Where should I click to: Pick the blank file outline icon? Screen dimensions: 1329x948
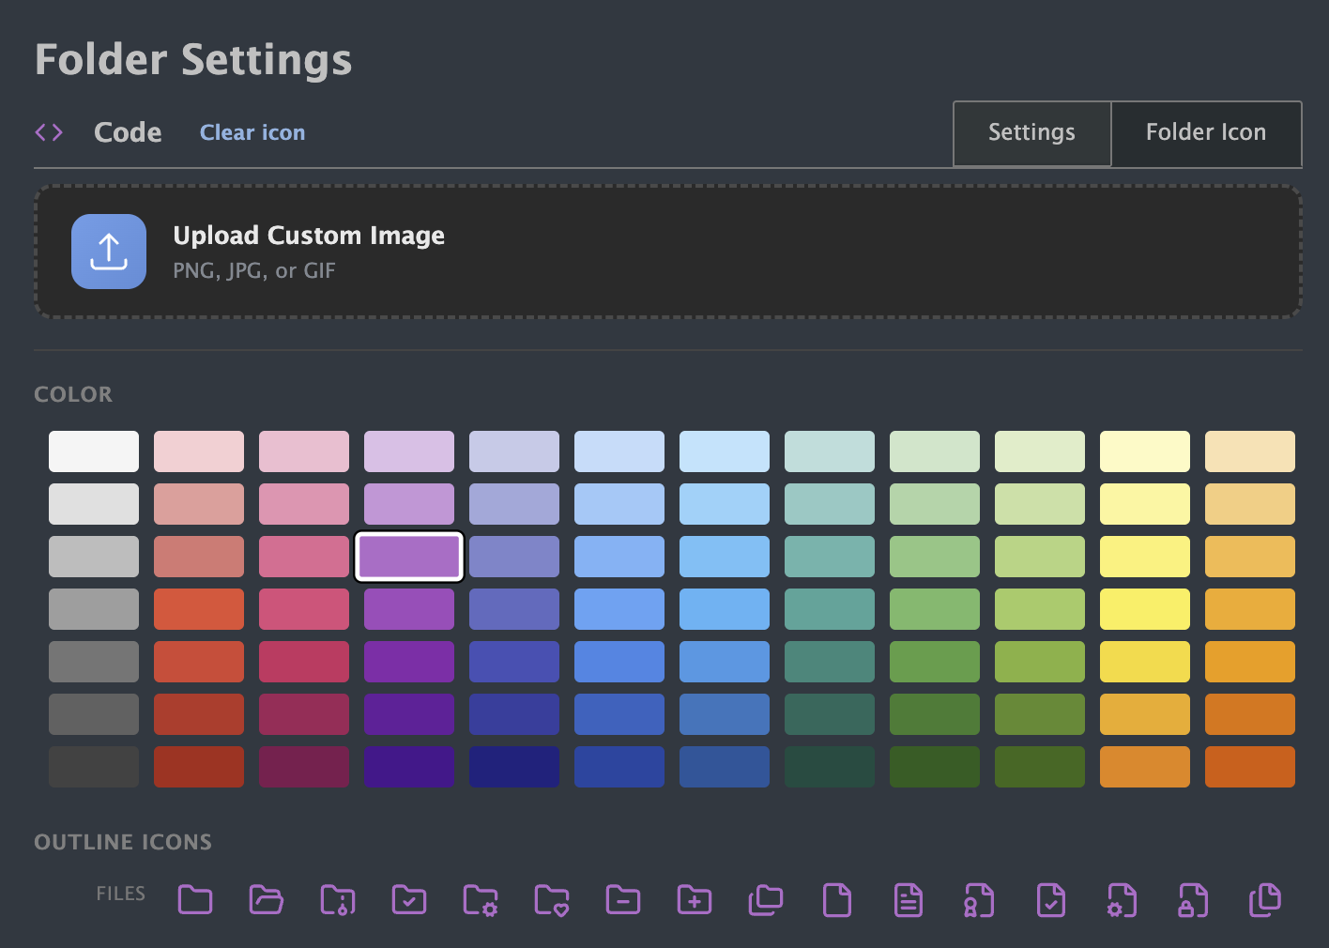tap(837, 900)
